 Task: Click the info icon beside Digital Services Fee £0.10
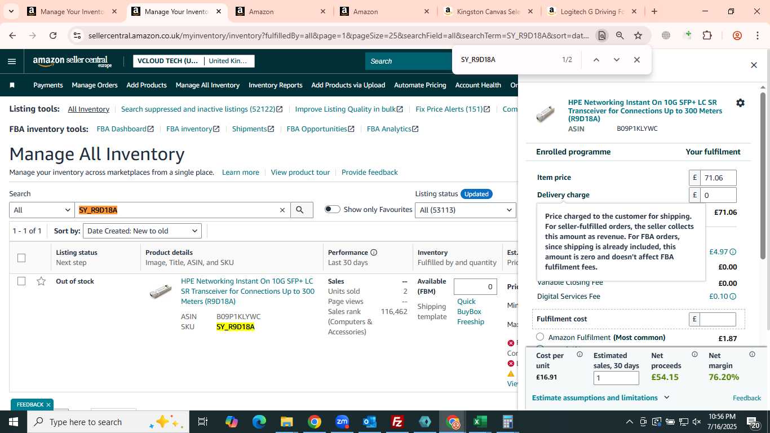[733, 297]
